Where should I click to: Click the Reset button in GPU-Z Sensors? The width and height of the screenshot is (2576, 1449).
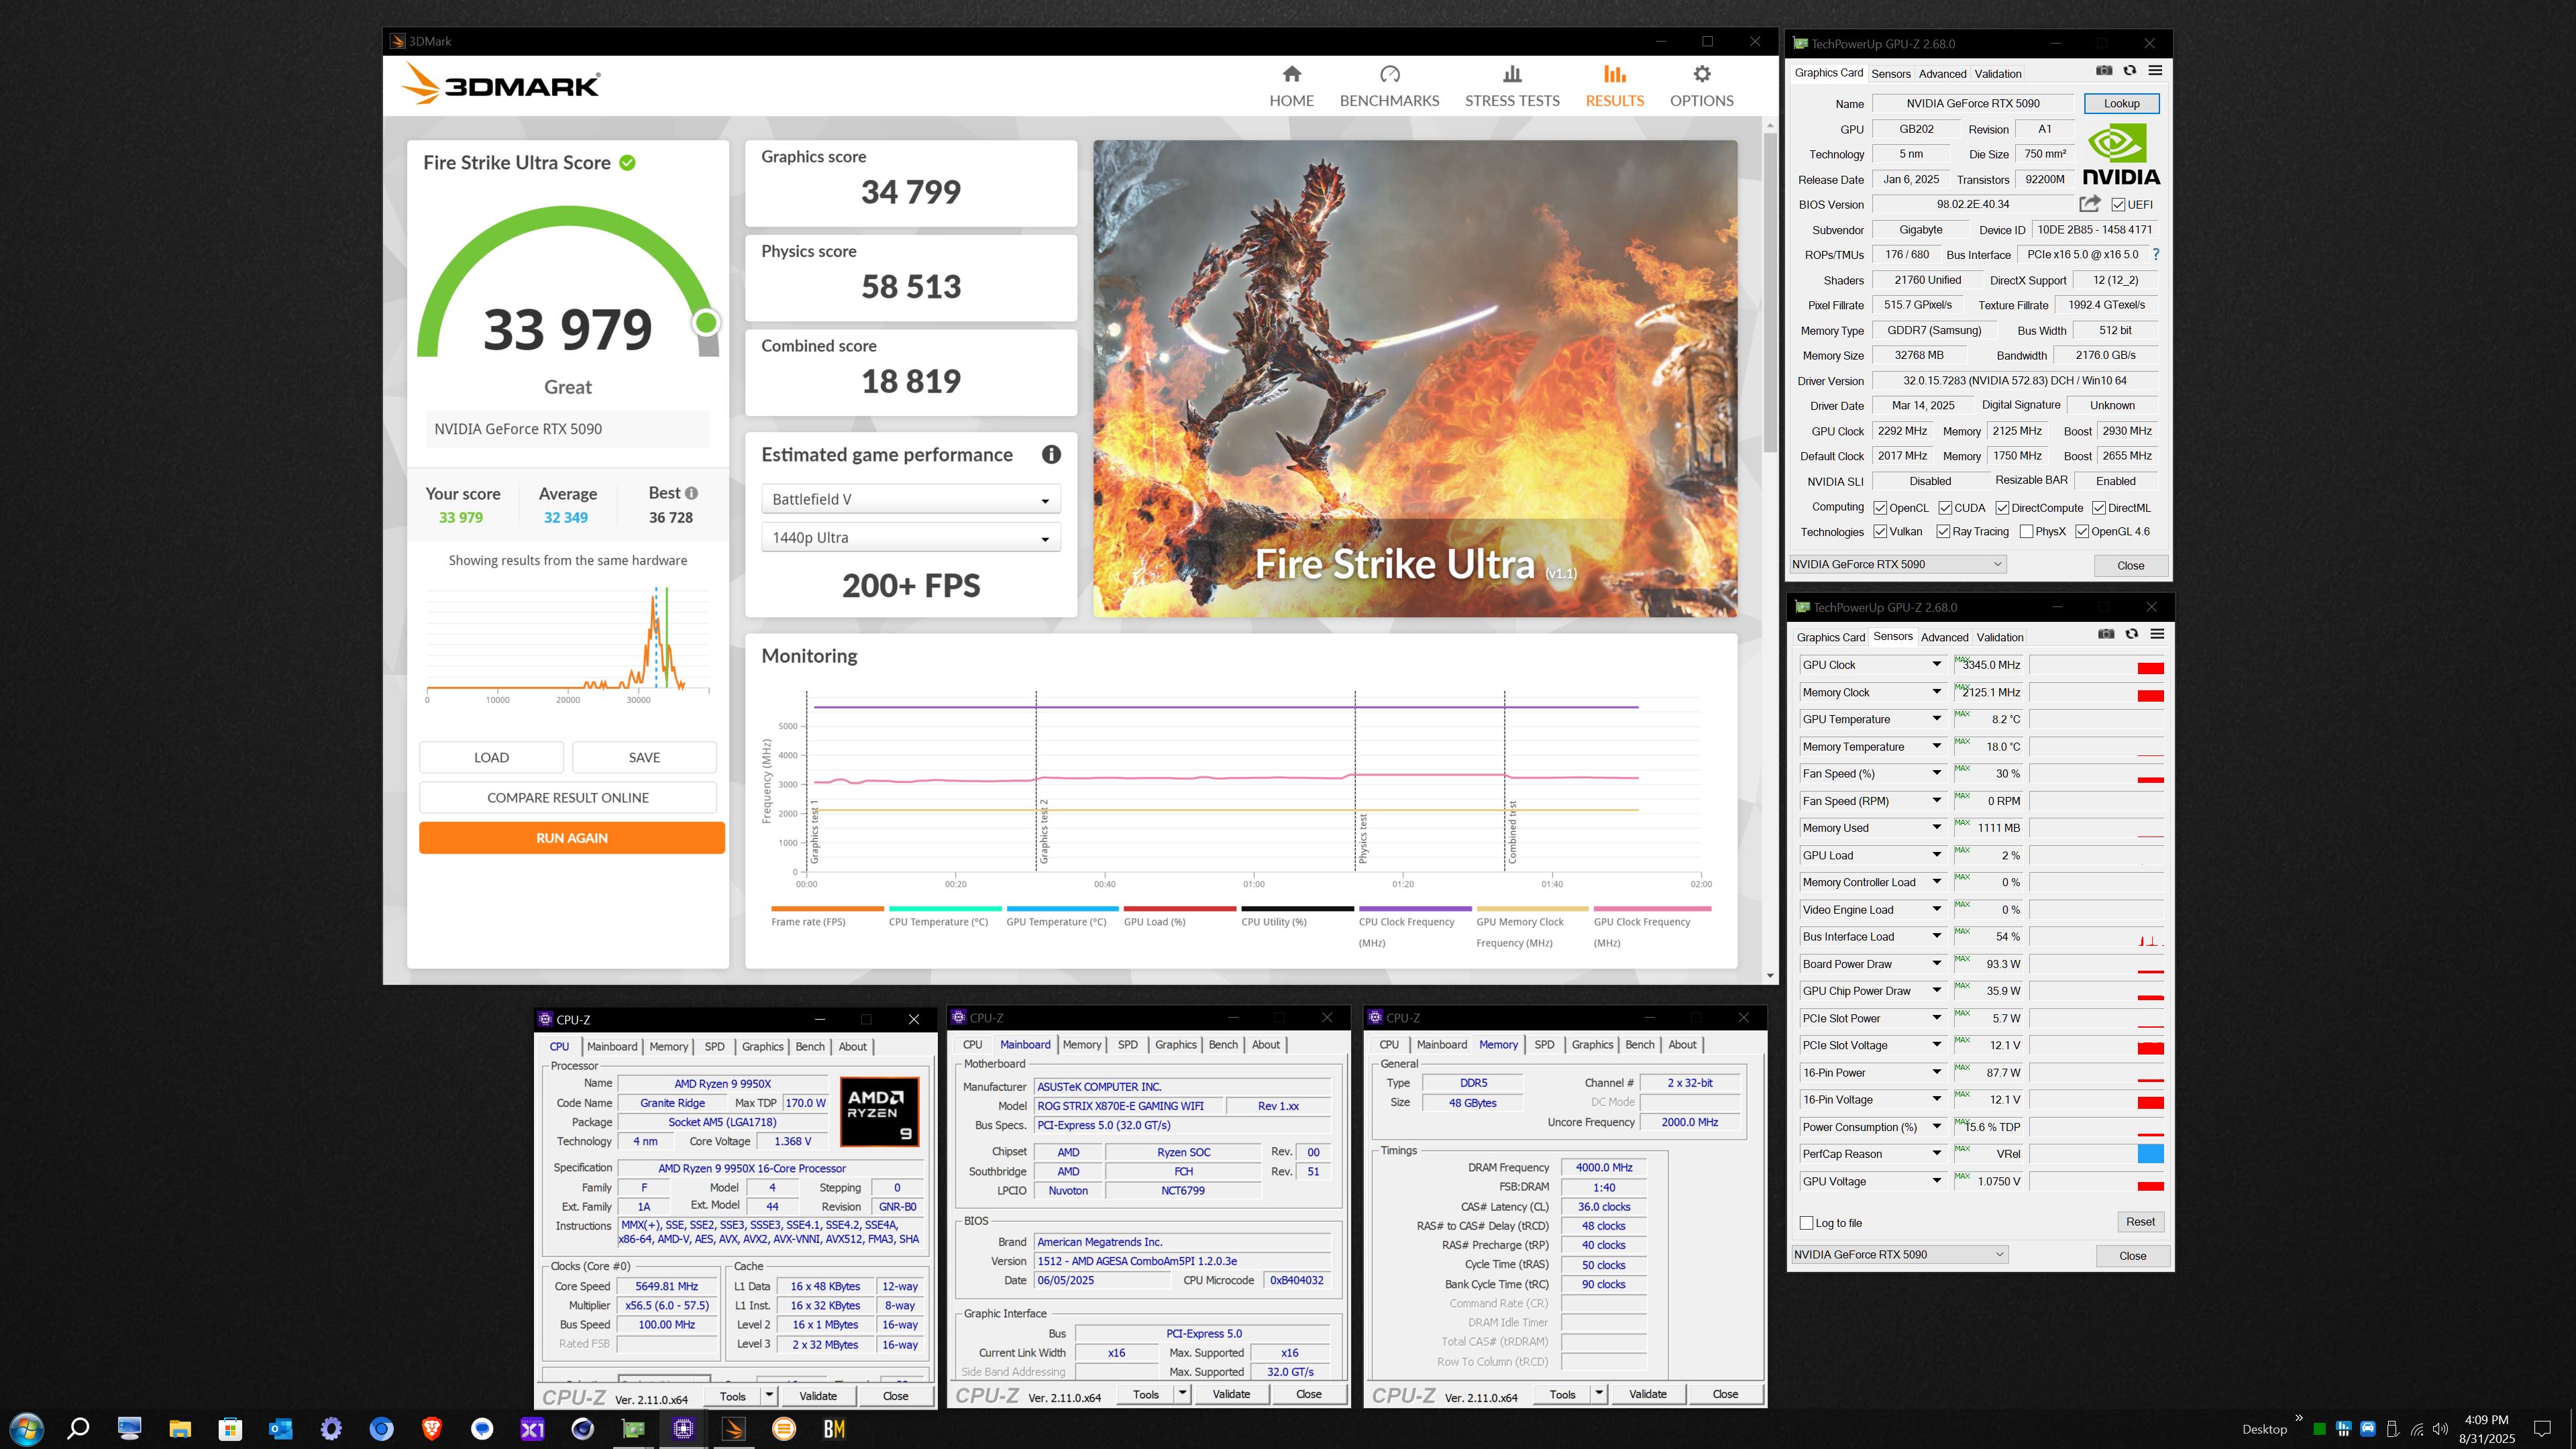tap(2140, 1222)
